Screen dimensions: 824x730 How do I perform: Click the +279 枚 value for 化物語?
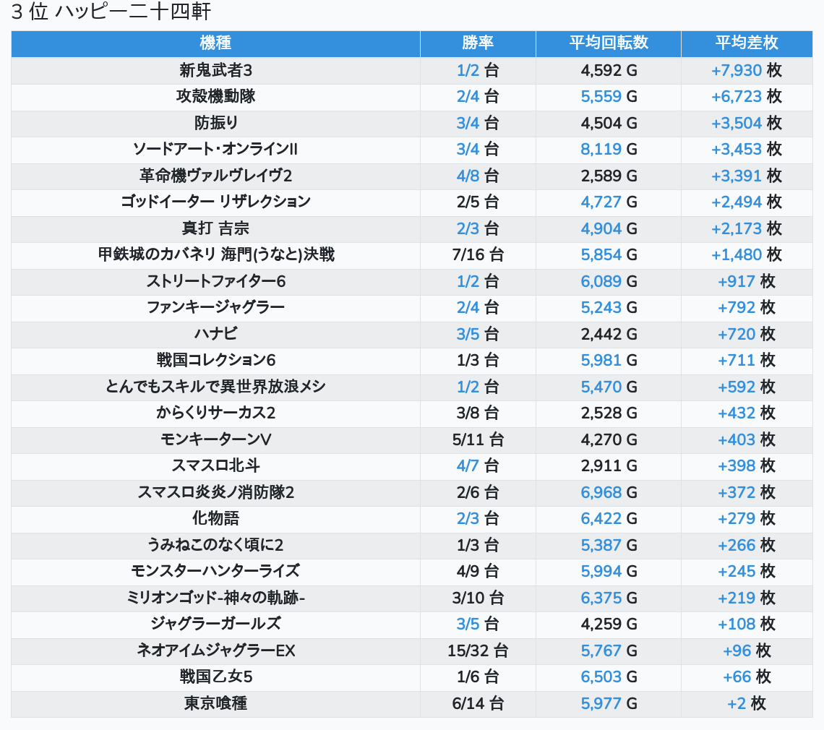pyautogui.click(x=746, y=519)
